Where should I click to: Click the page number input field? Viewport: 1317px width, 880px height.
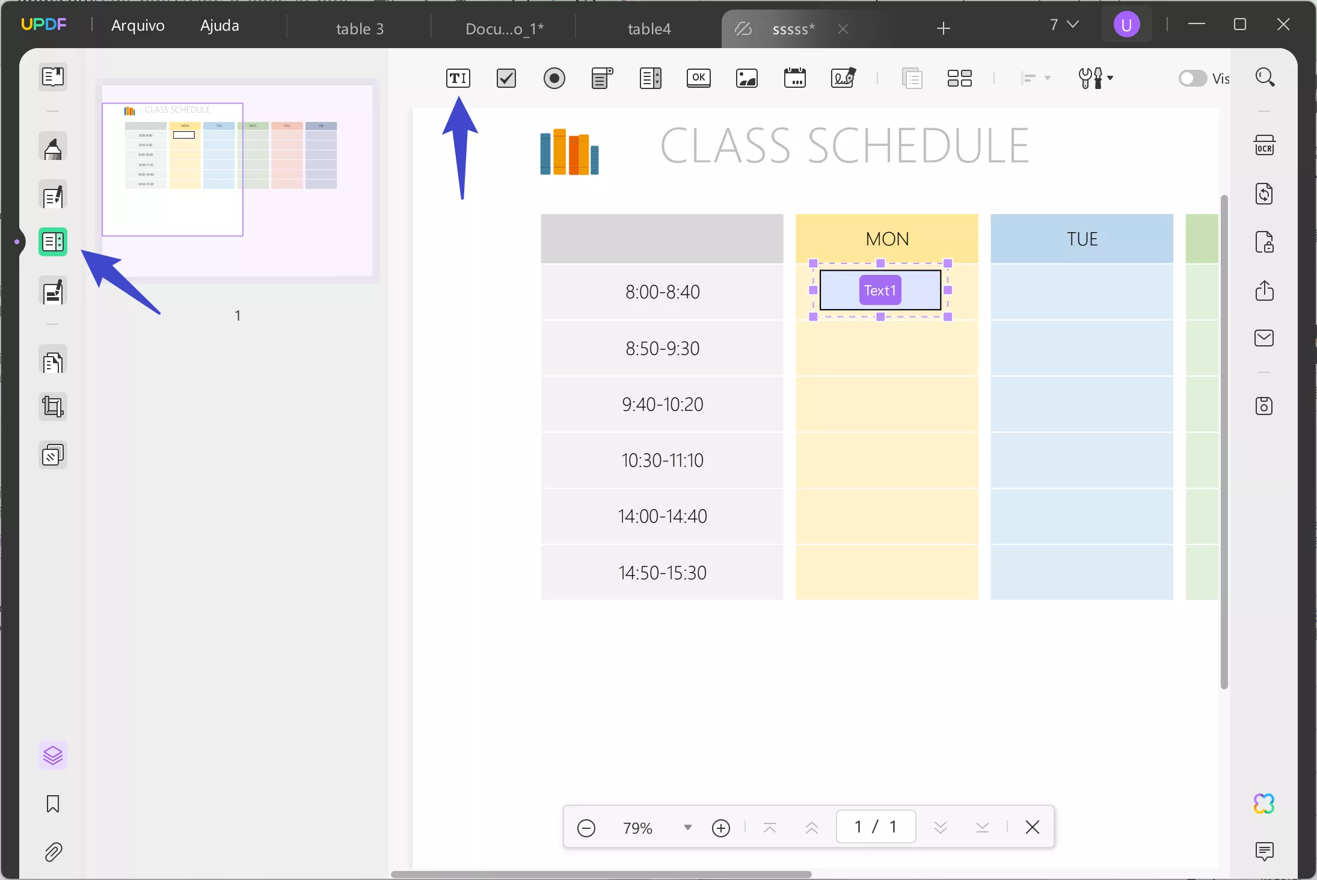[x=876, y=827]
